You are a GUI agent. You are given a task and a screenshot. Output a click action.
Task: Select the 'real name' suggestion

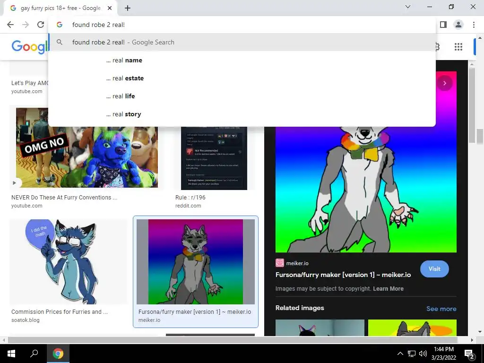242,60
